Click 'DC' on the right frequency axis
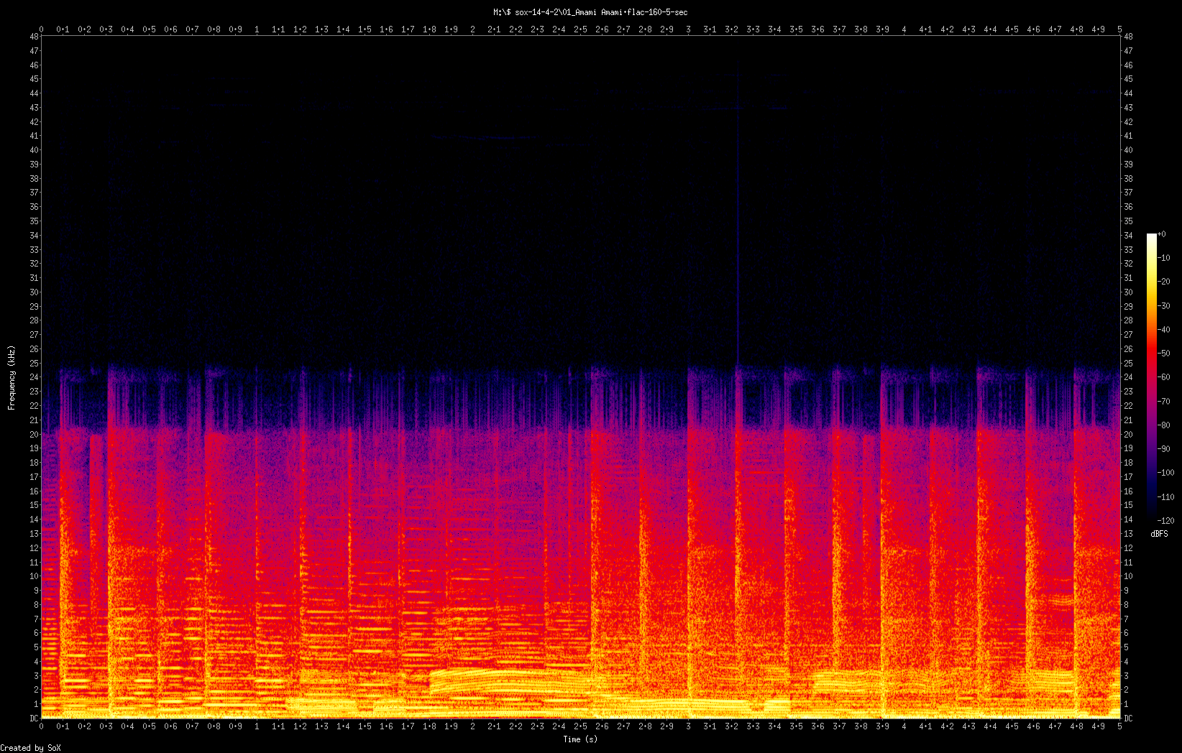 pyautogui.click(x=1128, y=719)
